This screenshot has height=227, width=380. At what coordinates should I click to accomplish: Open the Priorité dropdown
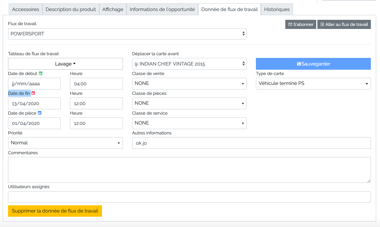65,143
